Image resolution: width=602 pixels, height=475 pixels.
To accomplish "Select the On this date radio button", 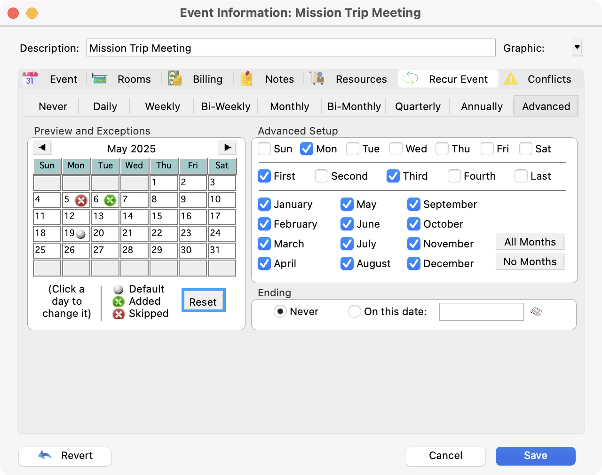I will 355,312.
